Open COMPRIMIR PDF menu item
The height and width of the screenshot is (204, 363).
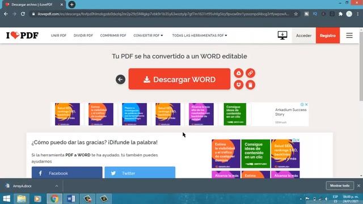(x=113, y=35)
